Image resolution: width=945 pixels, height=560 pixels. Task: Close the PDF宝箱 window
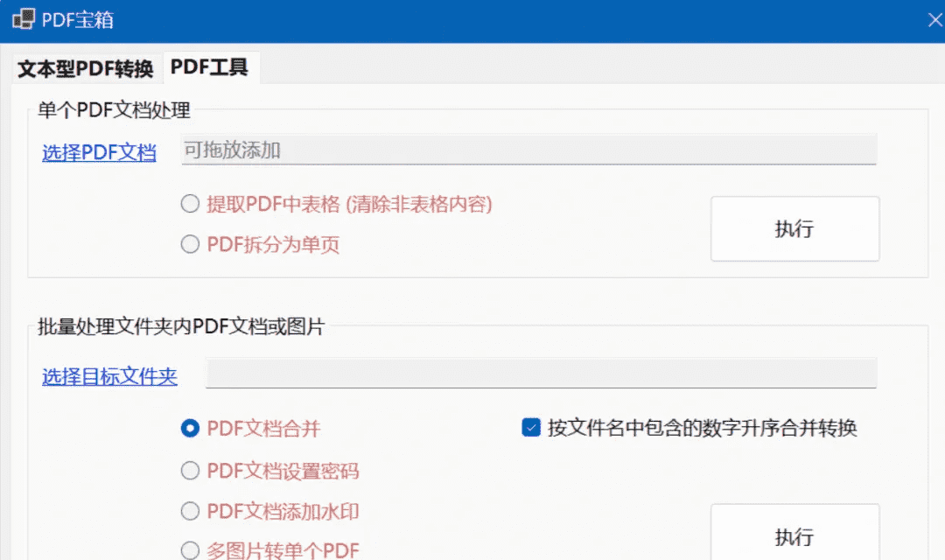click(934, 20)
